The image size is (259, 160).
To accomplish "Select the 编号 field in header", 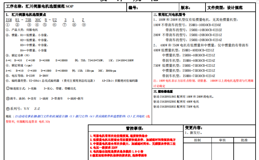I will 133,8.
